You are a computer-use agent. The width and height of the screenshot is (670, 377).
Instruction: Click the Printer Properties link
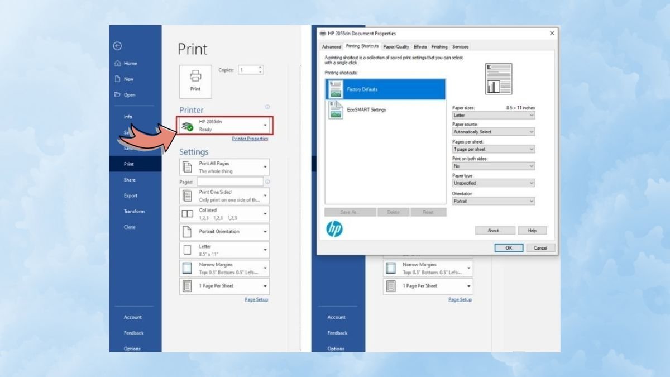[x=250, y=139]
